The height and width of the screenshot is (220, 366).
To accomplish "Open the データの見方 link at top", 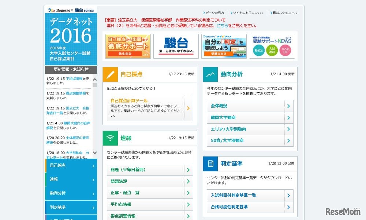I will pyautogui.click(x=214, y=13).
